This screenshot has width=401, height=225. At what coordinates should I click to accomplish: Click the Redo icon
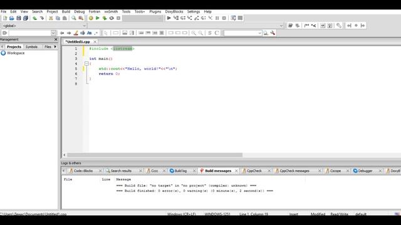tap(42, 18)
